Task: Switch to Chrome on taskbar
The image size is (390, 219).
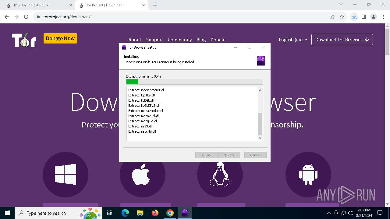Action: coord(170,213)
